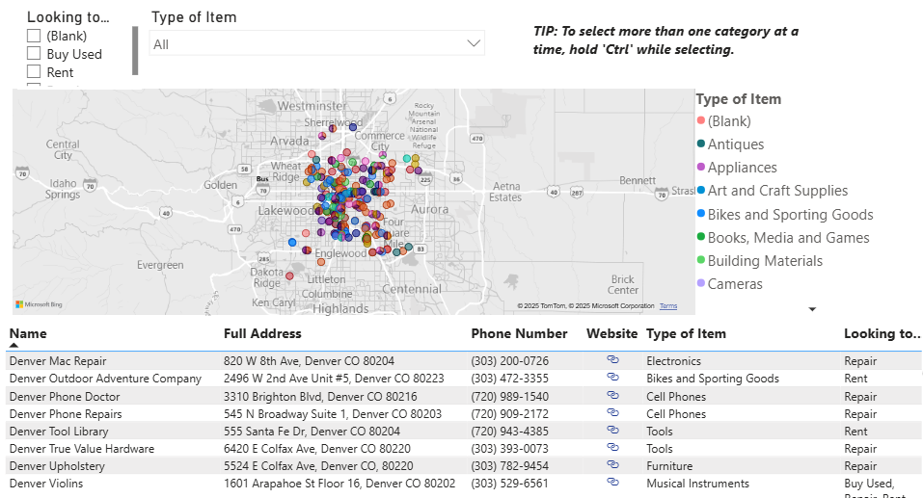Click phone number (303) 782-9454
Image resolution: width=923 pixels, height=498 pixels.
[x=510, y=466]
